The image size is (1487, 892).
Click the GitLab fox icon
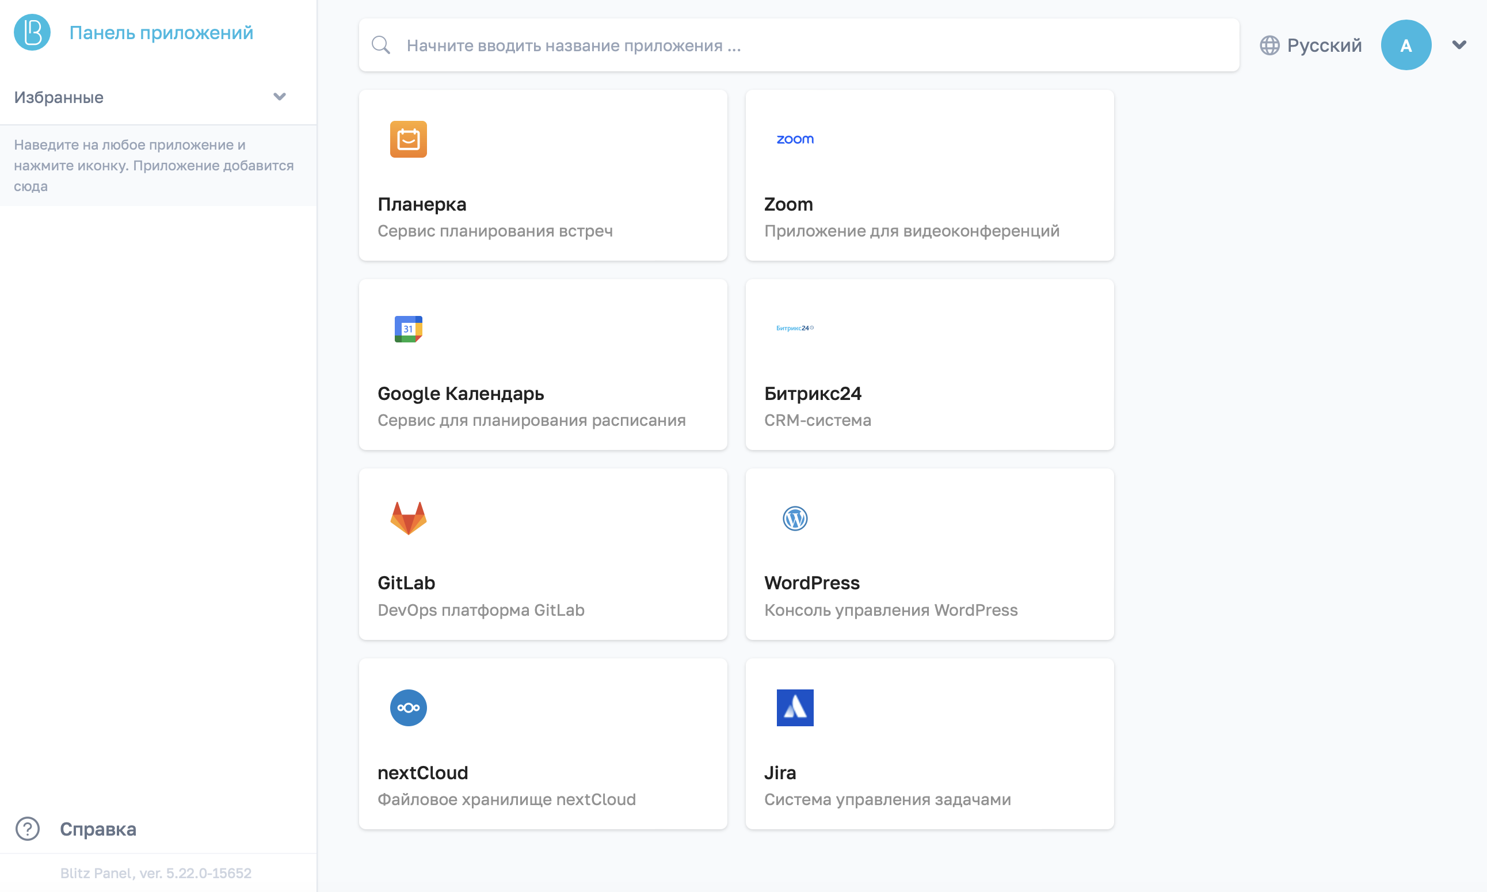pyautogui.click(x=408, y=518)
